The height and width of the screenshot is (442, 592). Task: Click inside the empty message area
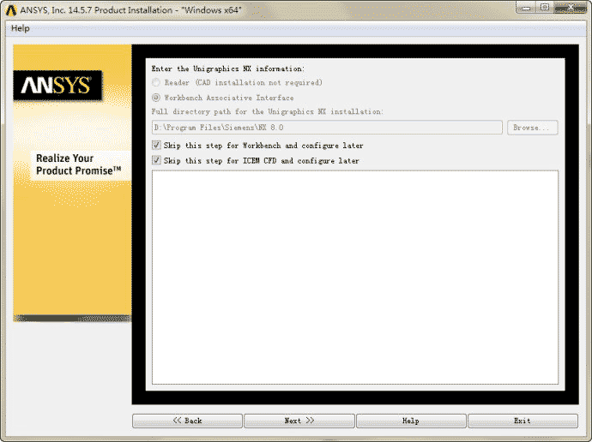point(355,278)
